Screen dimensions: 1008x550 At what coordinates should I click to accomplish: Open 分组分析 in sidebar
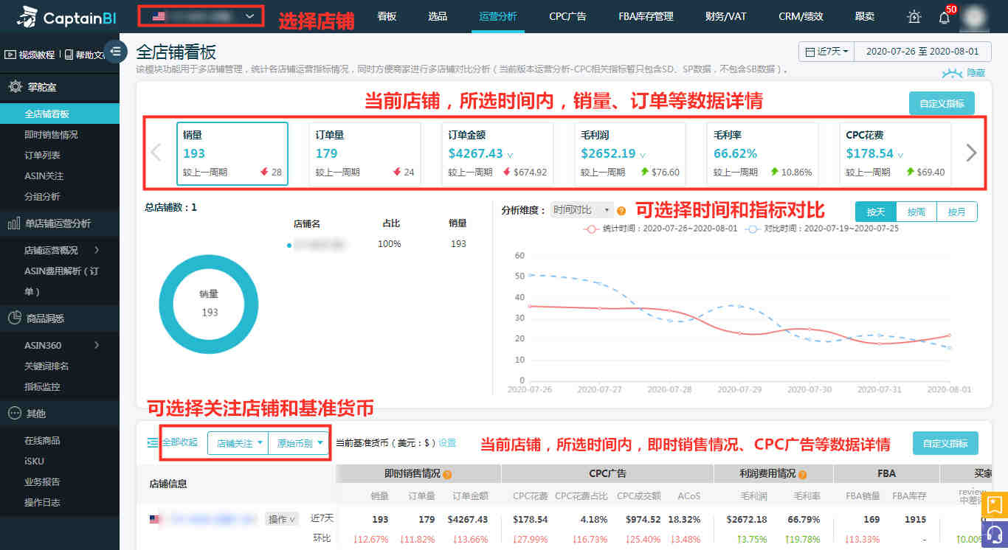pyautogui.click(x=42, y=197)
